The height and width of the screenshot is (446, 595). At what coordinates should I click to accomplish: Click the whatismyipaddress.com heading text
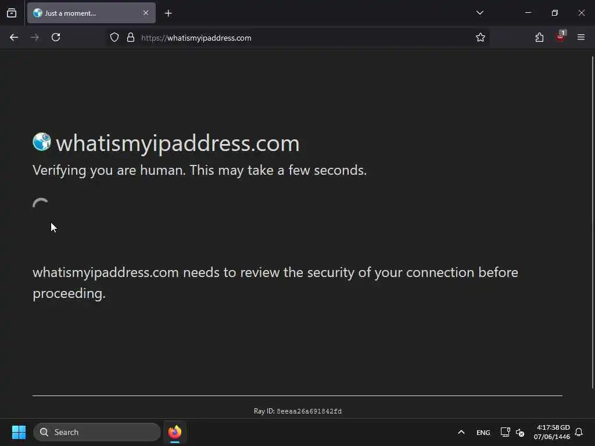pos(178,144)
